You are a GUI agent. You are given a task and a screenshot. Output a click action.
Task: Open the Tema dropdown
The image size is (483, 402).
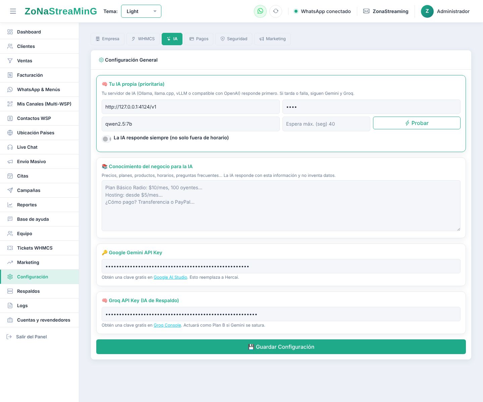pyautogui.click(x=141, y=11)
